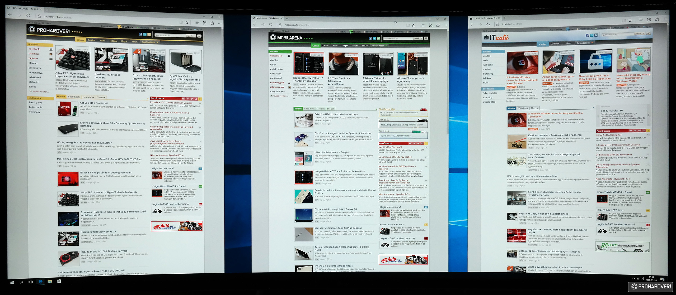Open the biztonság category on IT café
Screen dimensions: 676x295
pyautogui.click(x=488, y=74)
